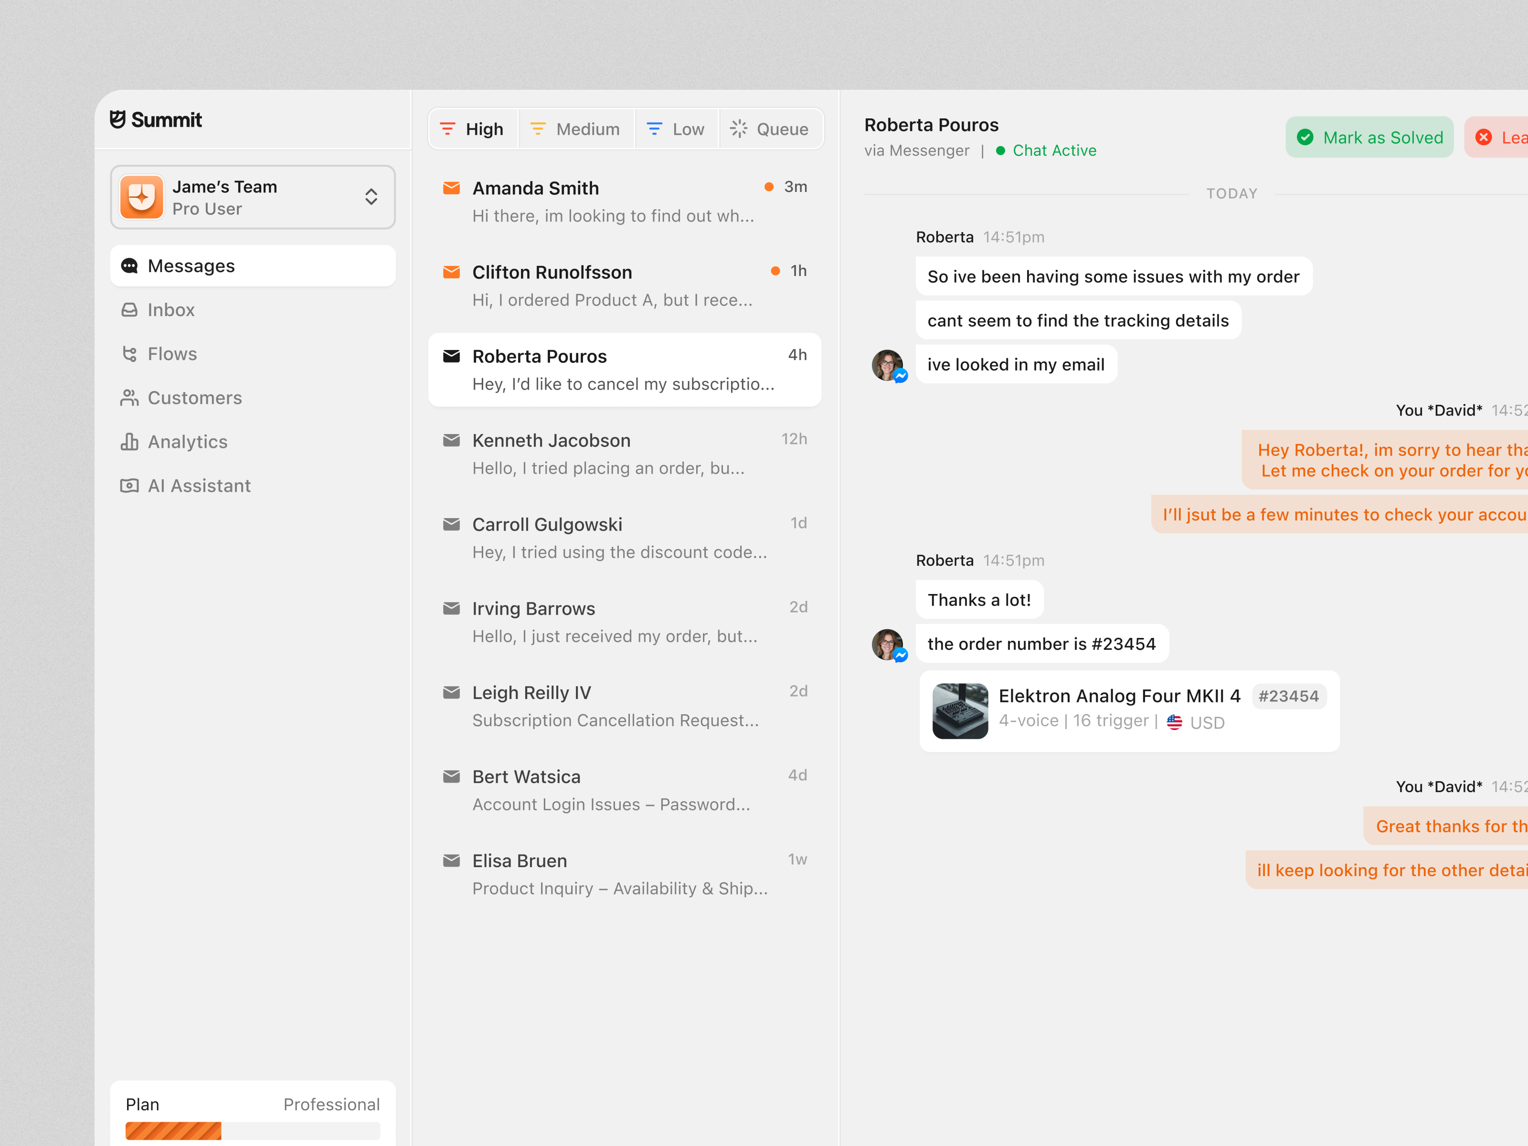Expand the Jame's Team switcher chevrons
This screenshot has width=1528, height=1146.
[371, 197]
